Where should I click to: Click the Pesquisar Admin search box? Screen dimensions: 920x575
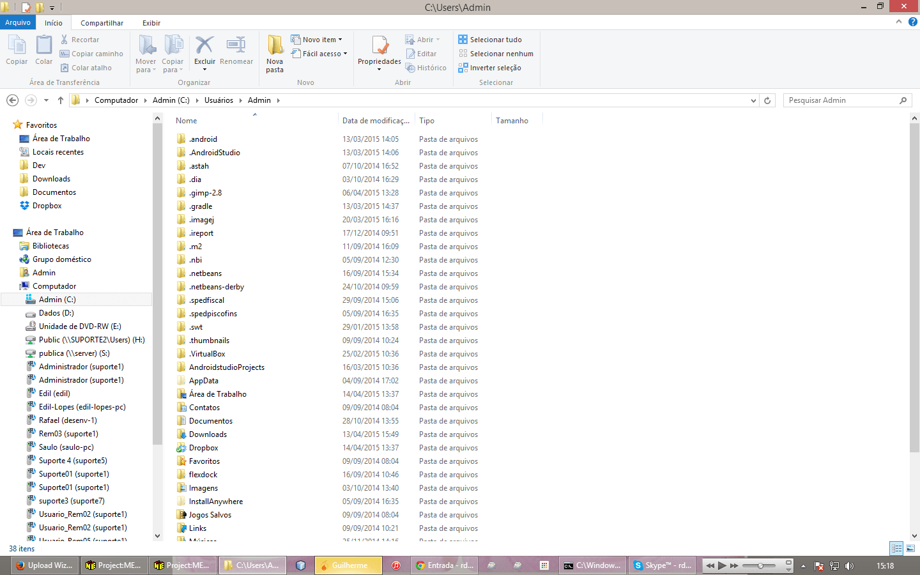click(843, 100)
